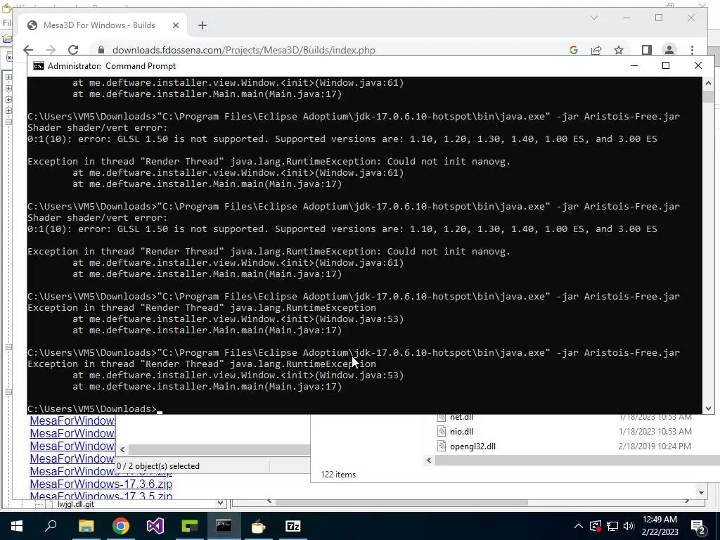Click the opengl32.dll file icon
720x540 pixels.
click(442, 446)
